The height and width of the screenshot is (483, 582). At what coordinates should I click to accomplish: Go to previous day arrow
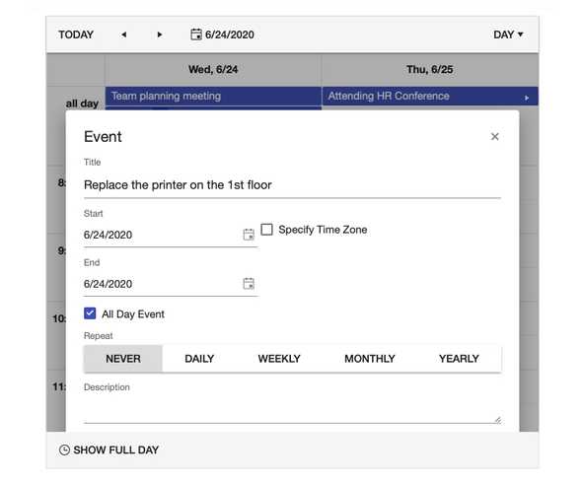(x=124, y=34)
